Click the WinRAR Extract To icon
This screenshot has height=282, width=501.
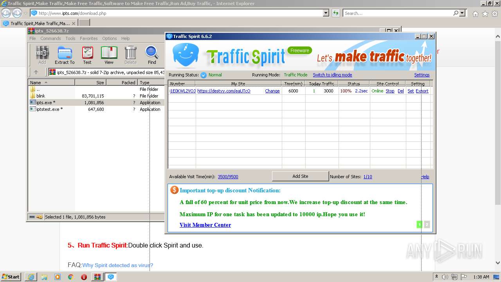pyautogui.click(x=65, y=55)
